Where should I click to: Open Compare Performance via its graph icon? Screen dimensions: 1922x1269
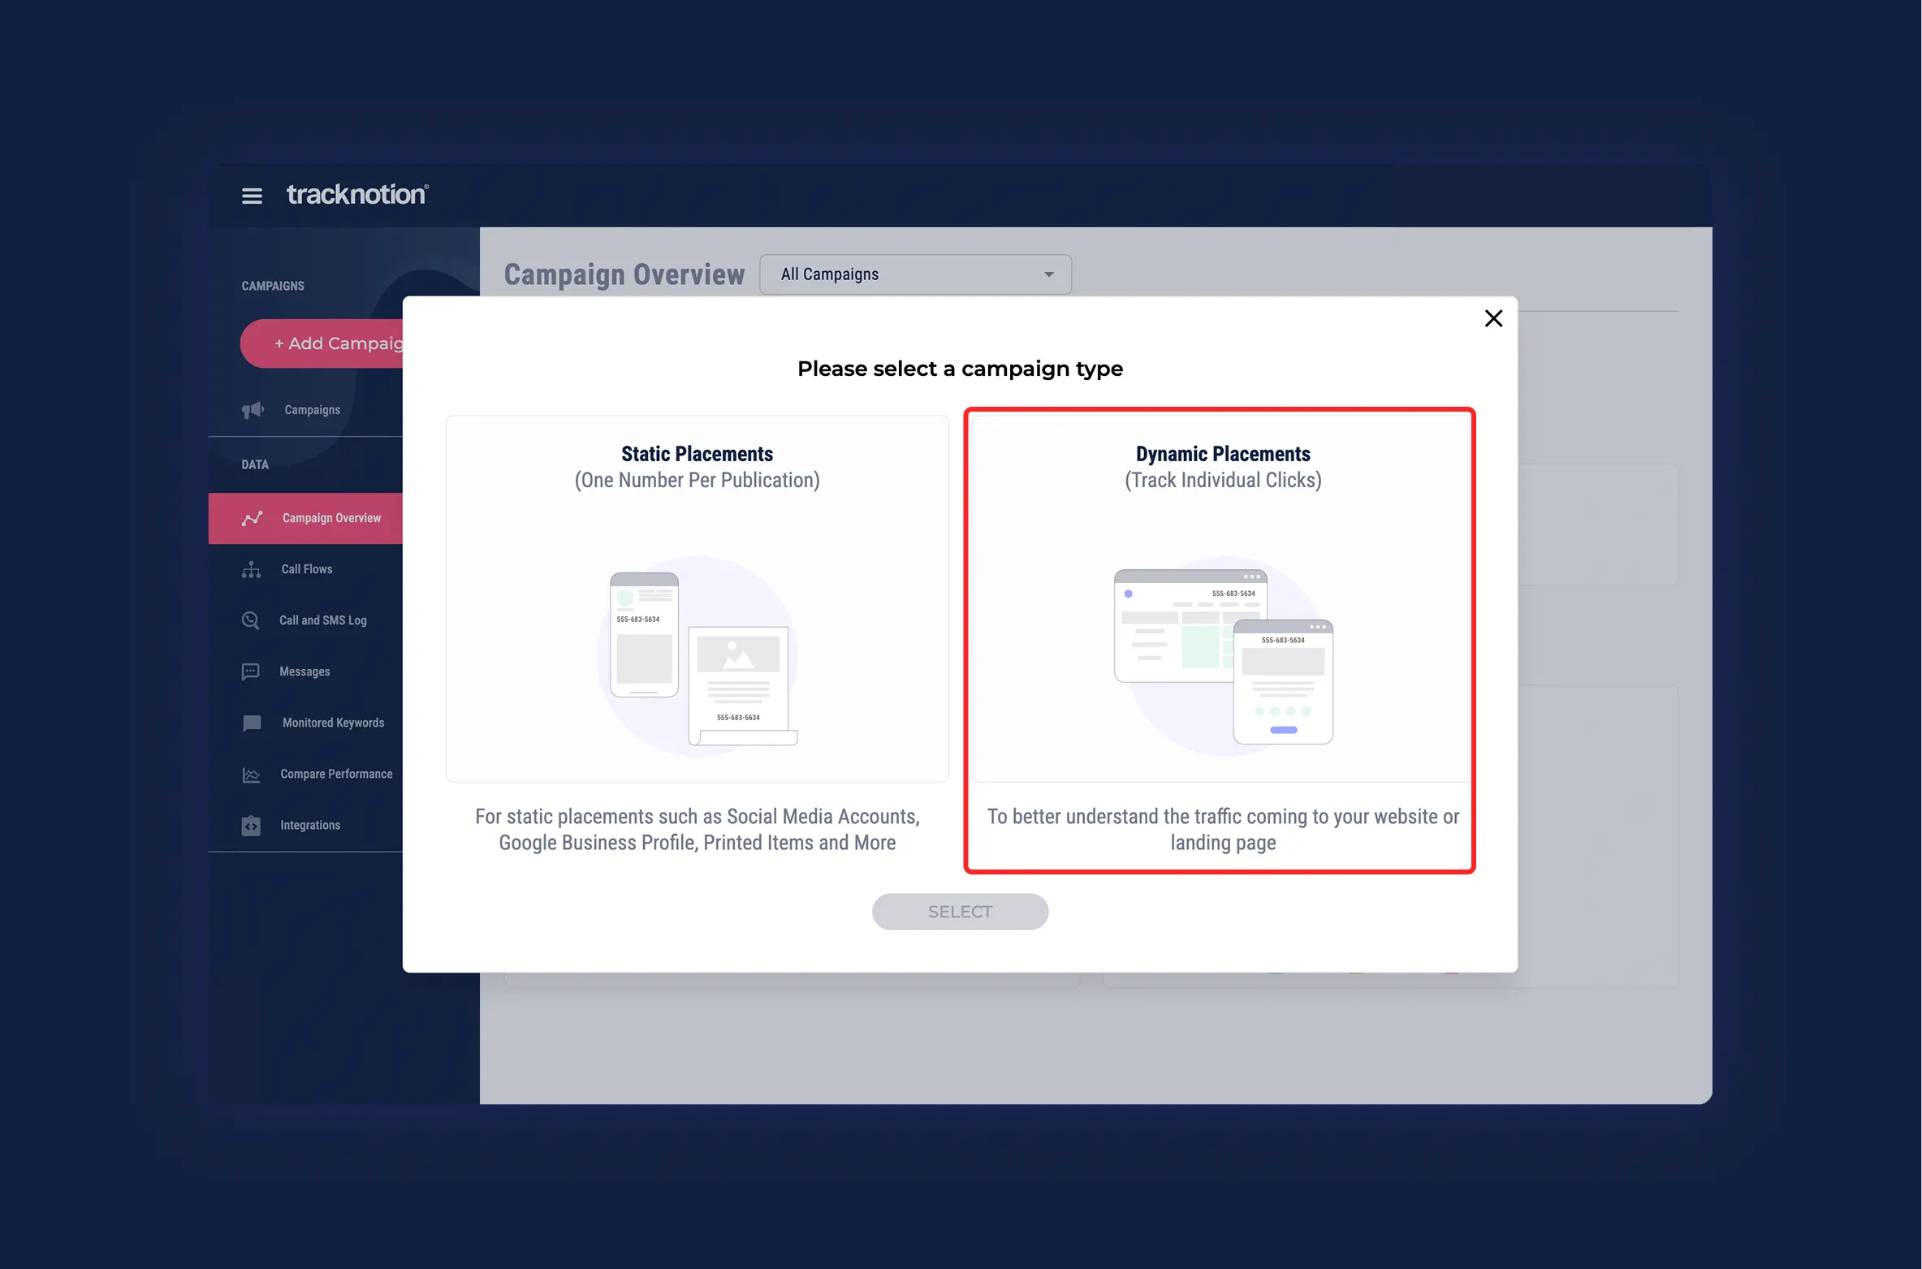[x=251, y=775]
